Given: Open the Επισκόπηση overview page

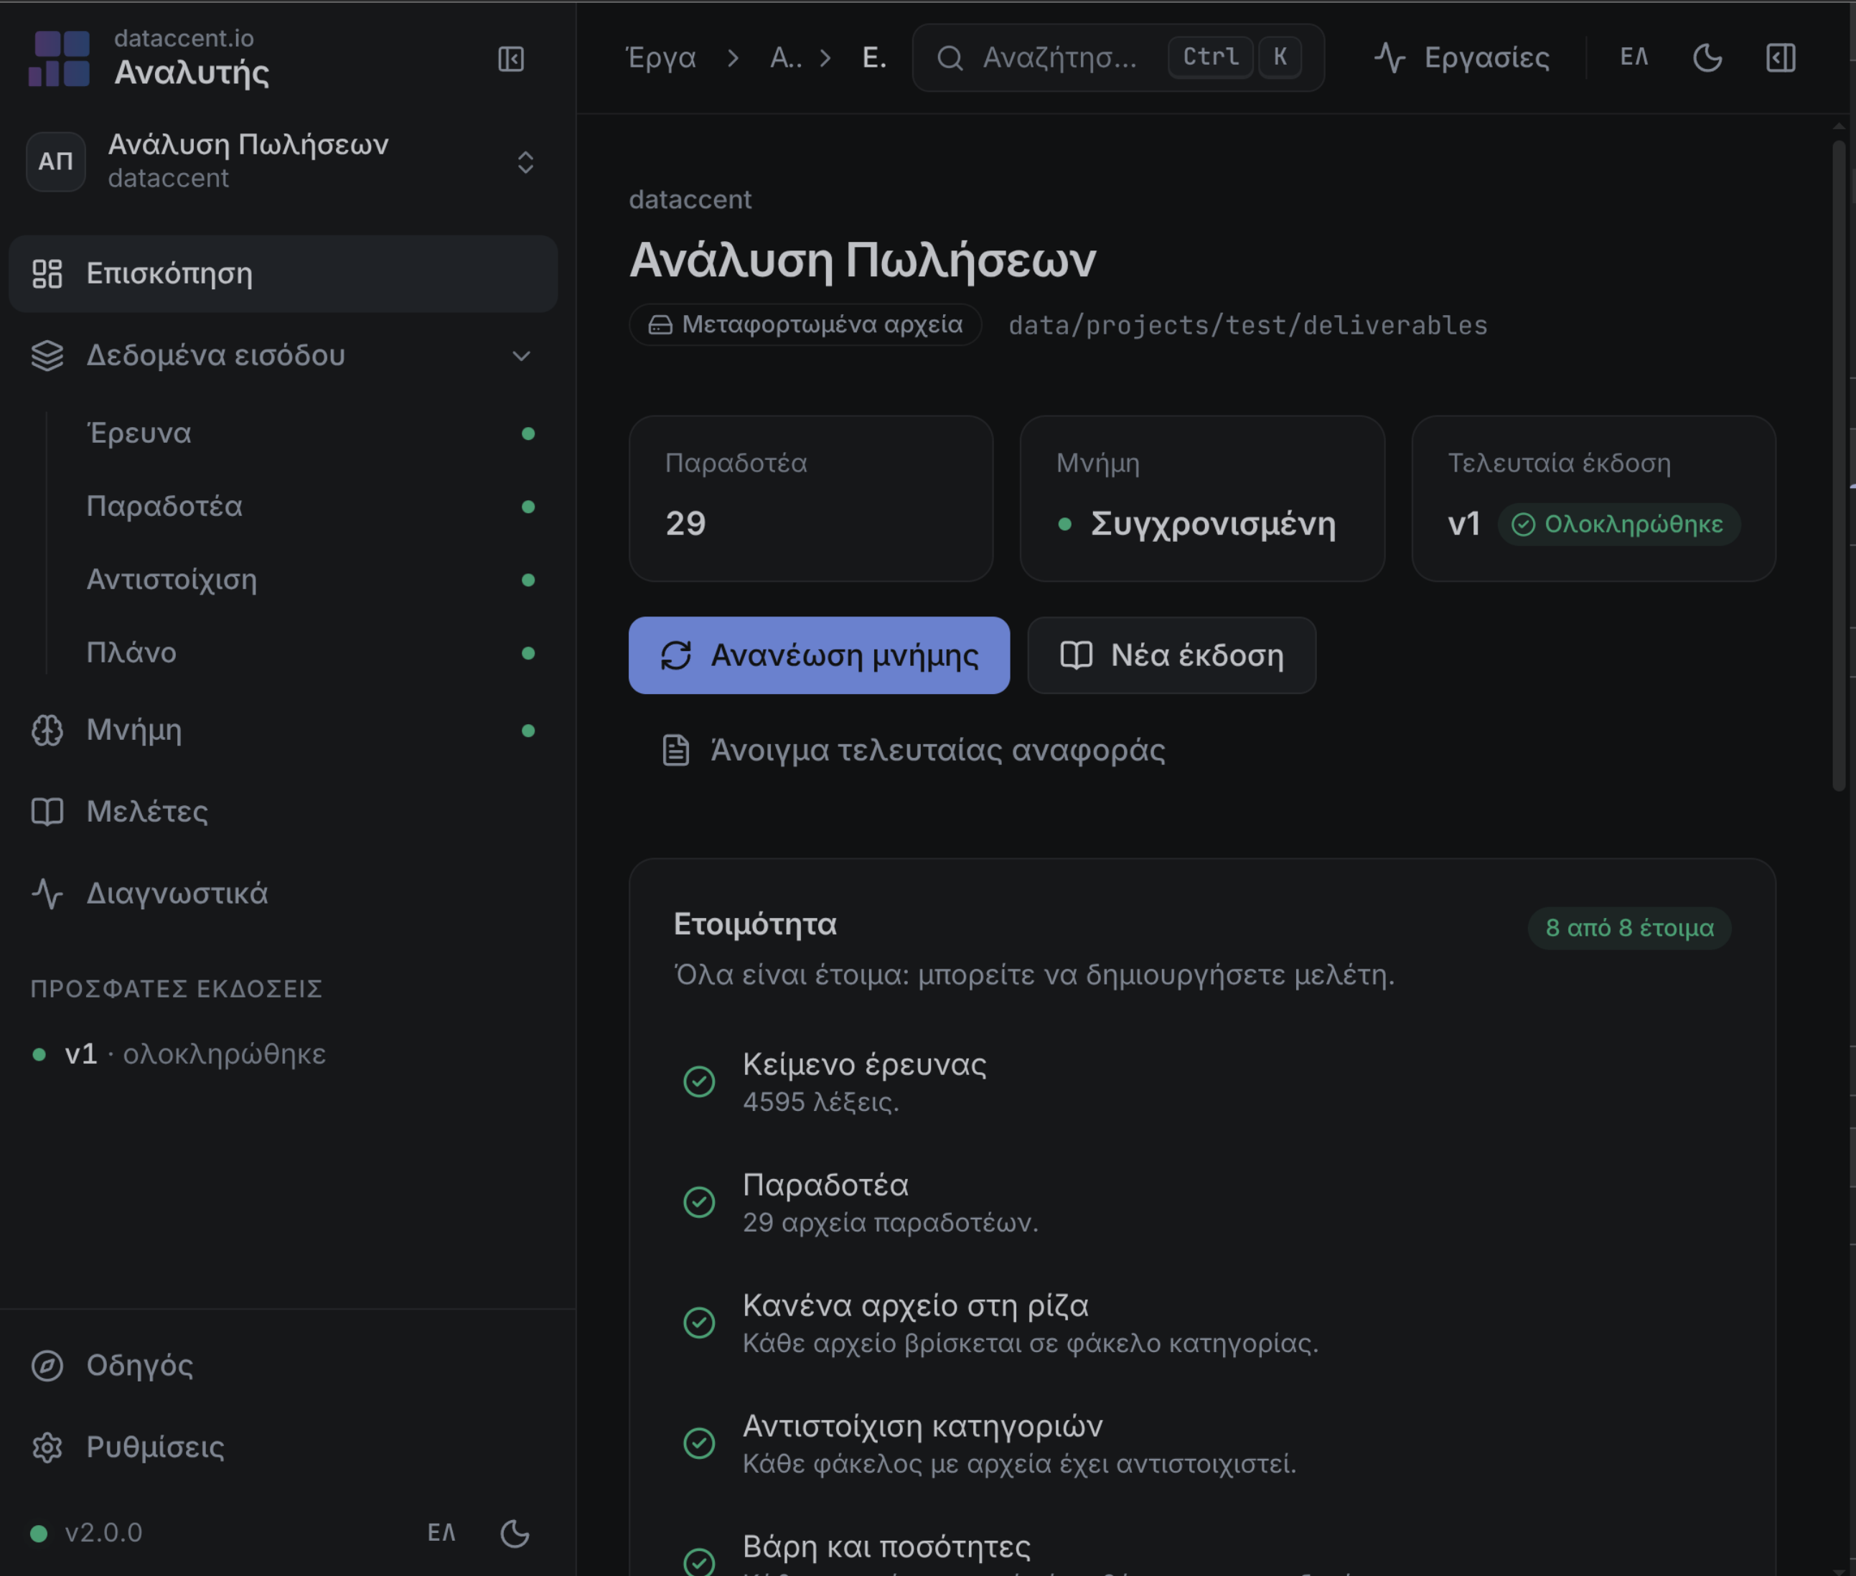Looking at the screenshot, I should (x=283, y=273).
